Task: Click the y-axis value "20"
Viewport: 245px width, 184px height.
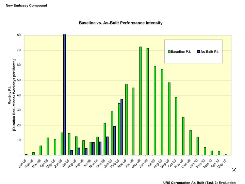Action: pyautogui.click(x=19, y=125)
